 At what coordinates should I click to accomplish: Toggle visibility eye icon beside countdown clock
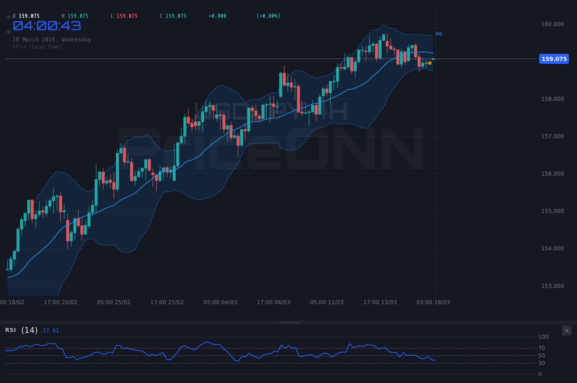coord(8,32)
